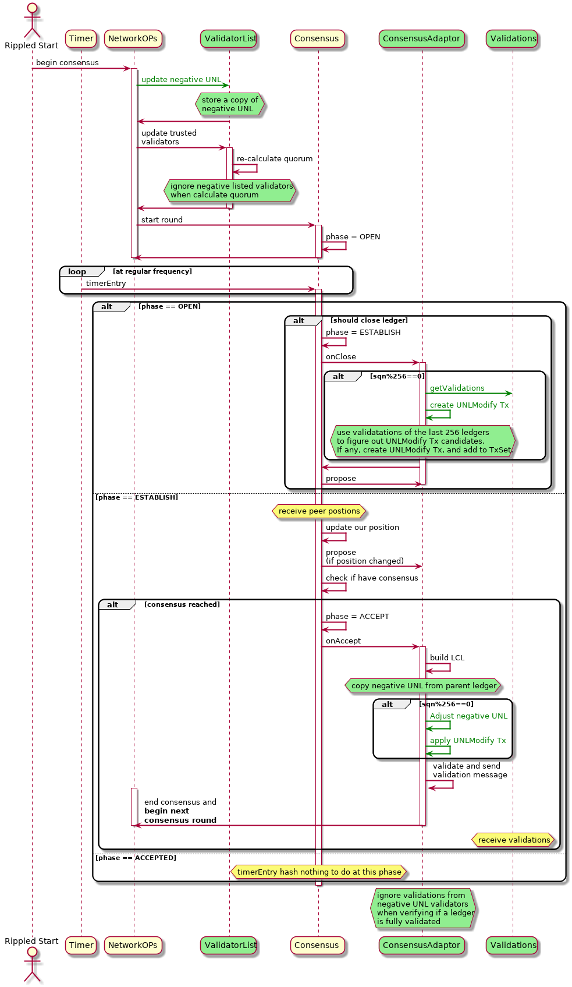
Task: Select the 'receive peer postions' yellow note
Action: pyautogui.click(x=319, y=511)
